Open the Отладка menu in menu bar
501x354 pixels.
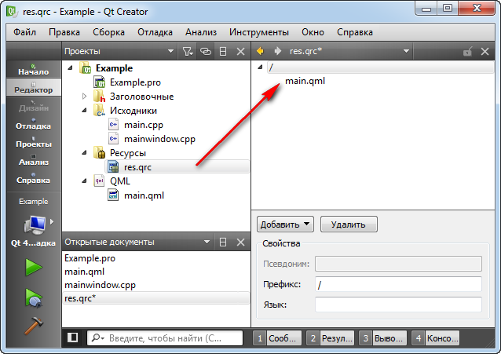click(x=155, y=32)
